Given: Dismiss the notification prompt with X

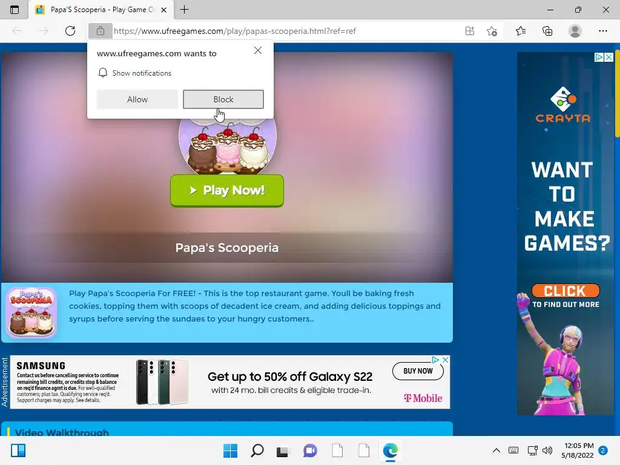Looking at the screenshot, I should tap(258, 50).
